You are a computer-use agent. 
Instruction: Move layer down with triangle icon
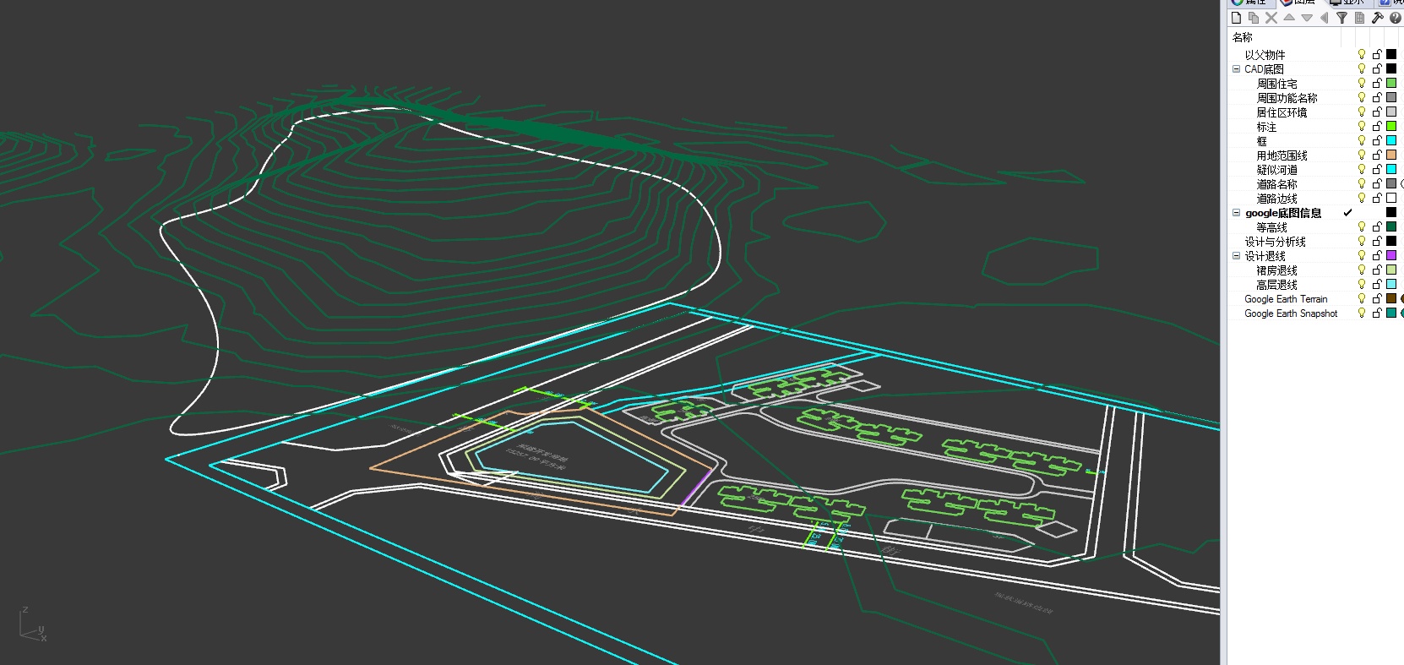coord(1307,18)
